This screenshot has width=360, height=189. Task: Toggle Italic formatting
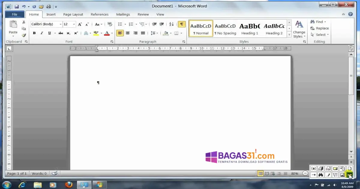coord(42,33)
